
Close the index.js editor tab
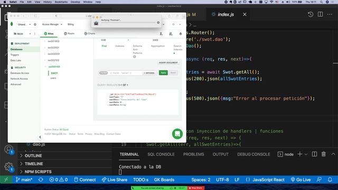click(x=245, y=14)
